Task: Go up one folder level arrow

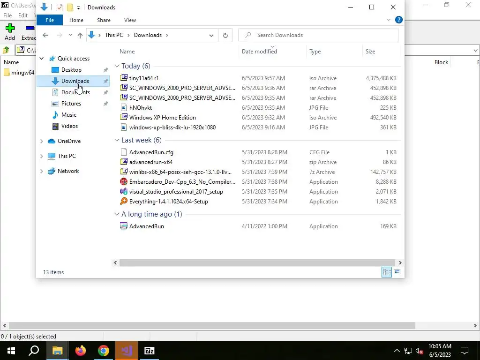Action: (x=80, y=35)
